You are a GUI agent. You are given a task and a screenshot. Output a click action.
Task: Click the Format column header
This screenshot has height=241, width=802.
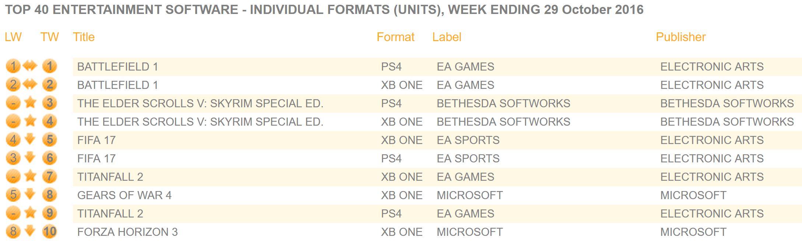point(395,37)
